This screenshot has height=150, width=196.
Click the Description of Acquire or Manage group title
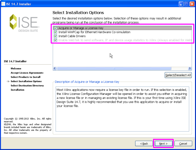pyautogui.click(x=87, y=82)
